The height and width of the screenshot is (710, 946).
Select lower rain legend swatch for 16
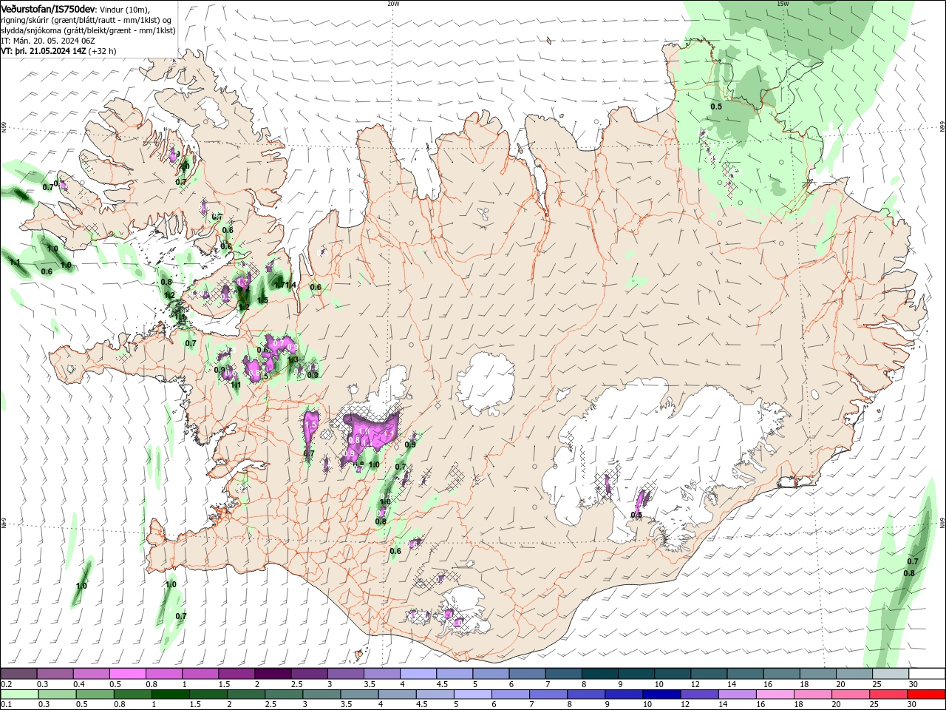pos(775,694)
